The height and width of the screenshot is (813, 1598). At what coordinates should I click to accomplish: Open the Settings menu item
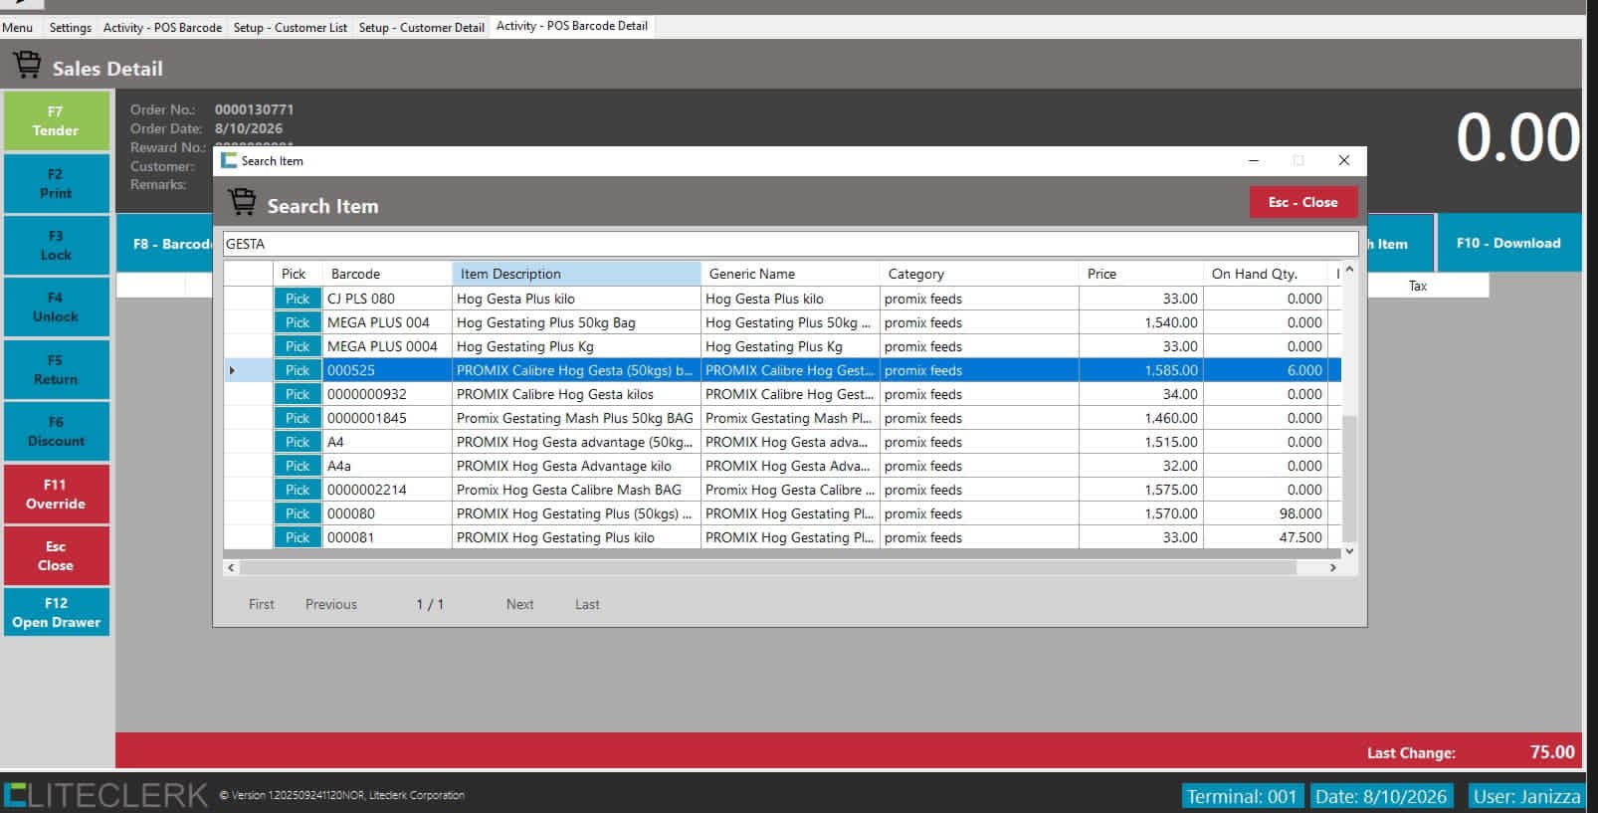70,27
